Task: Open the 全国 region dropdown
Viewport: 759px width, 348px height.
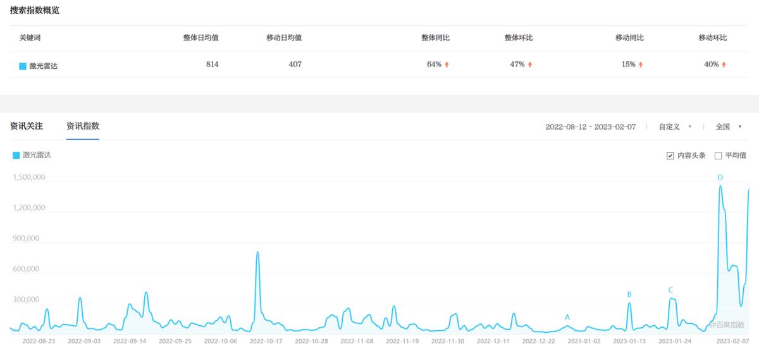Action: (729, 127)
